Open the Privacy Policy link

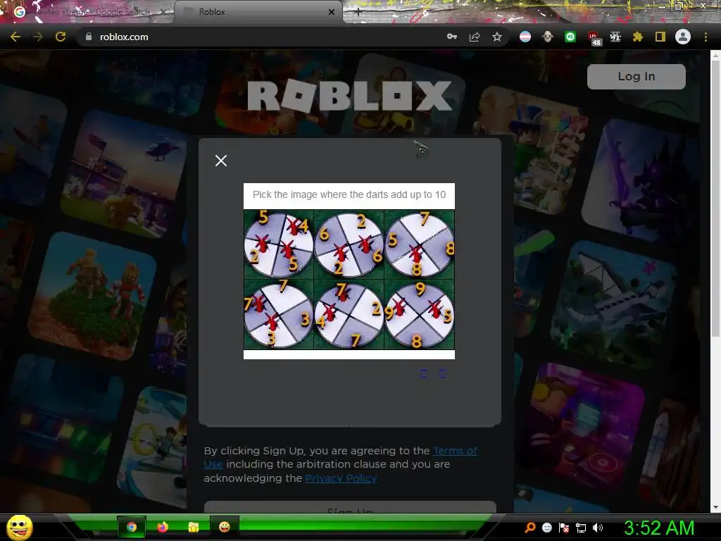[x=341, y=478]
